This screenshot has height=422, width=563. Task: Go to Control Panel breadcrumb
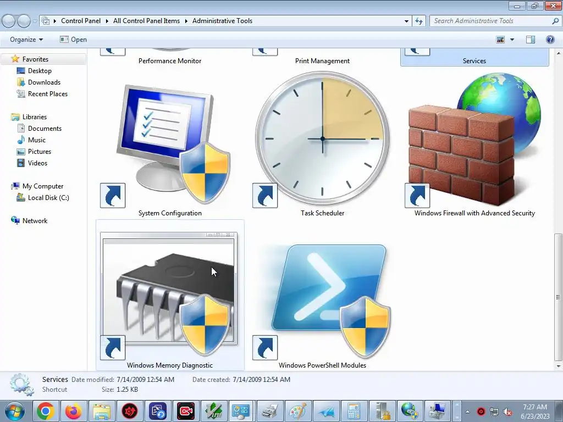point(81,21)
